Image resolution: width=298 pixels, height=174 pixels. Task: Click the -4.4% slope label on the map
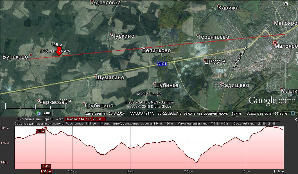64,51
